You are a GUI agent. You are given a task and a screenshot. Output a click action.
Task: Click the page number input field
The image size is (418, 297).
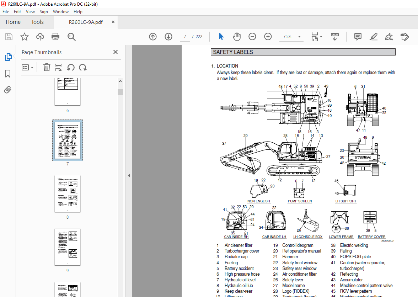(185, 37)
